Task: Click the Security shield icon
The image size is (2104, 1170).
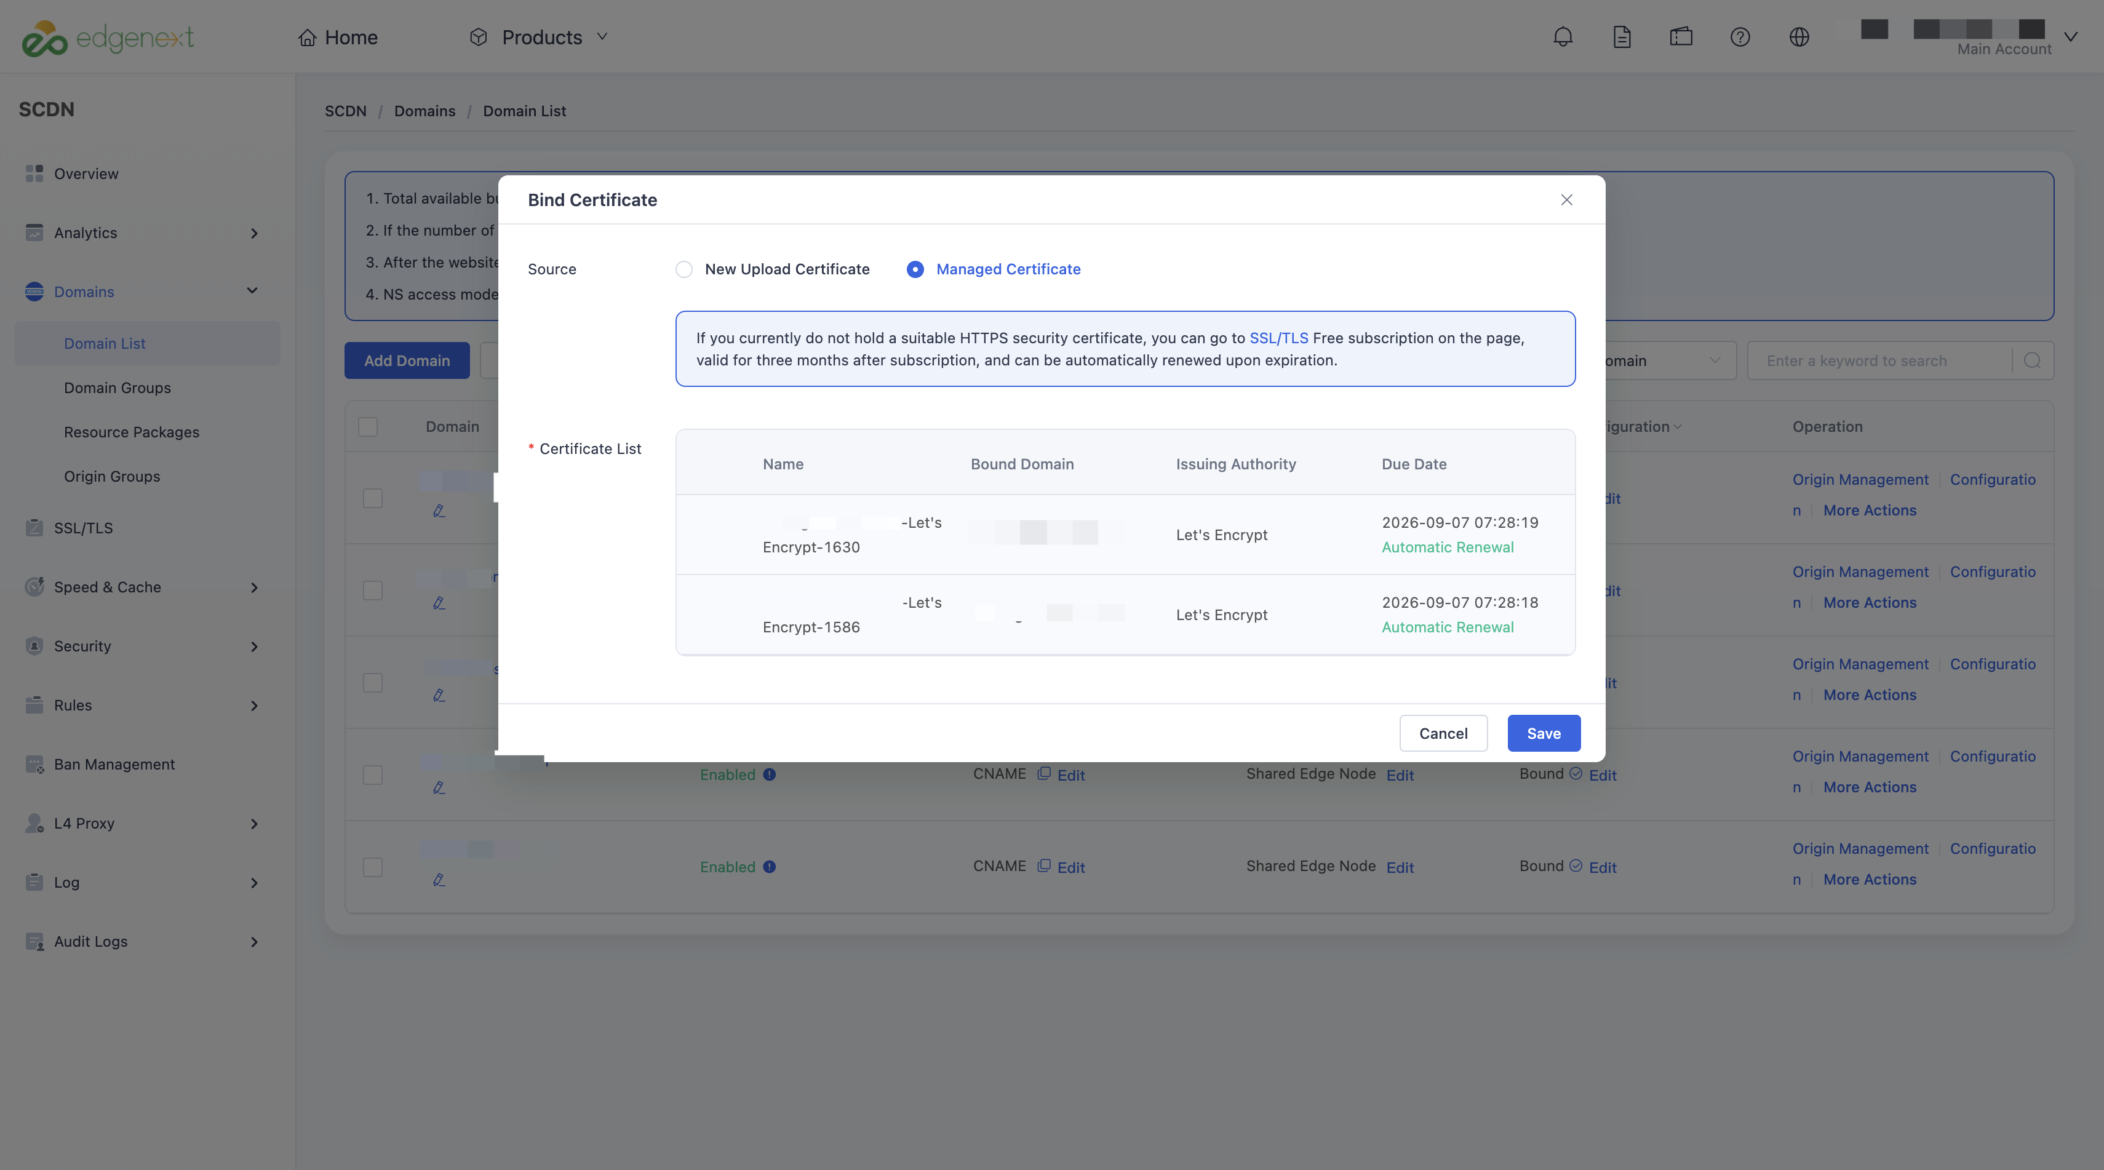Action: (x=34, y=646)
